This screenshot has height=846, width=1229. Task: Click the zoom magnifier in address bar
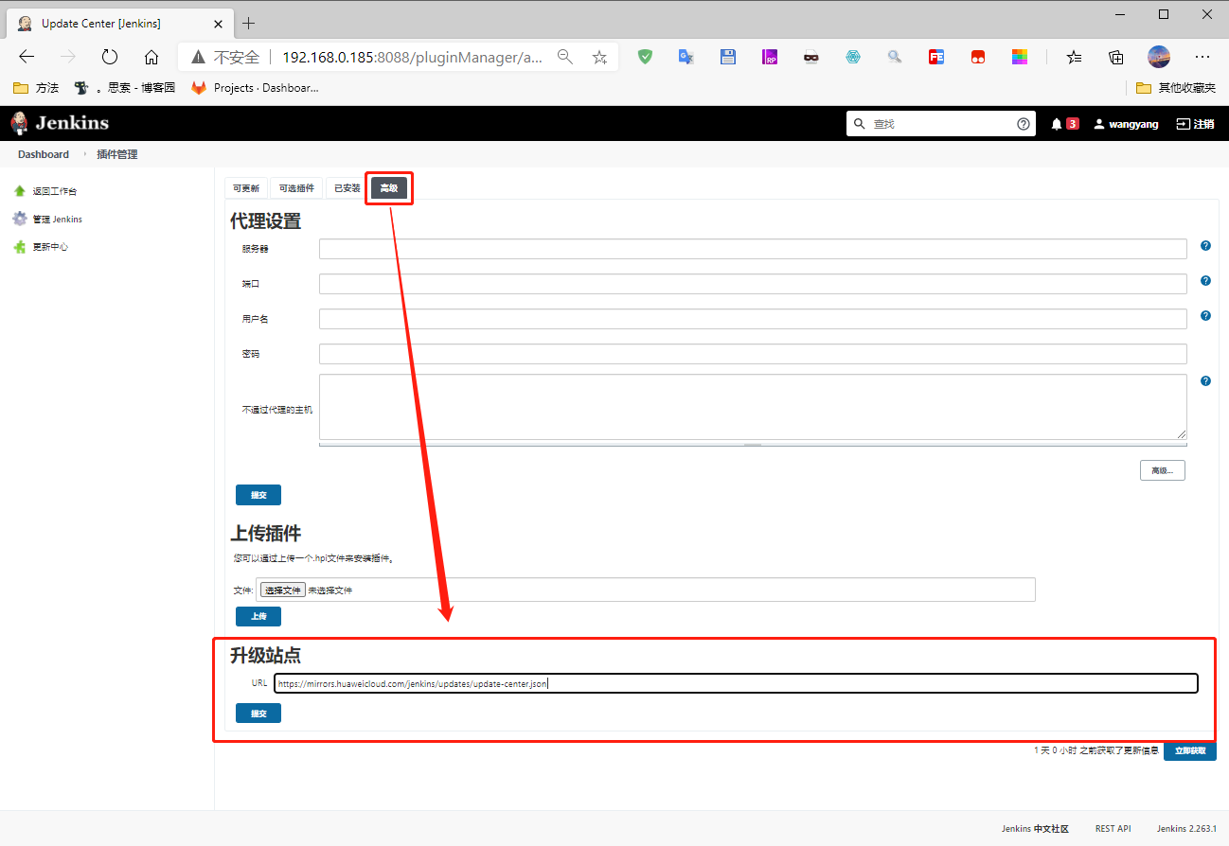coord(565,57)
